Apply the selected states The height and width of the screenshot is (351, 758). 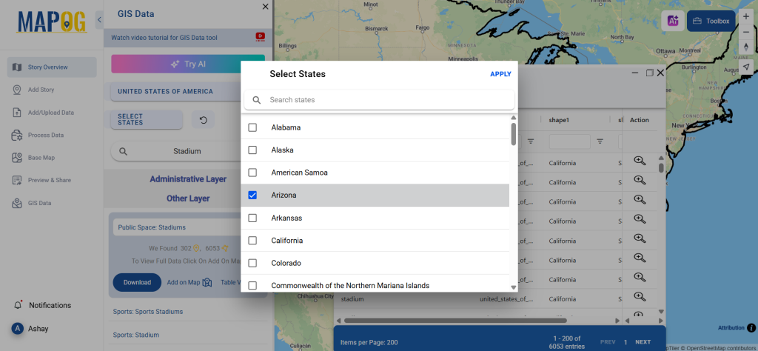click(500, 75)
